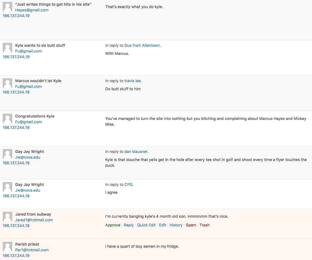The width and height of the screenshot is (312, 260).
Task: Mark the Jared1@hotmail.com comment as Spam
Action: (191, 225)
